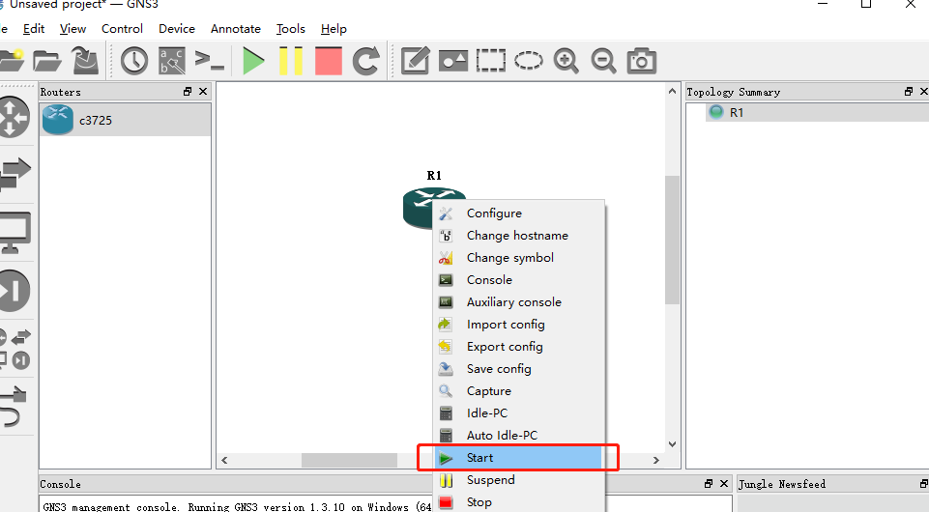Open a project with the folder icon
929x512 pixels.
(x=46, y=61)
